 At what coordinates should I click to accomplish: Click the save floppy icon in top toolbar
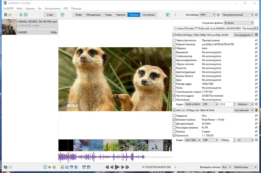[25, 15]
